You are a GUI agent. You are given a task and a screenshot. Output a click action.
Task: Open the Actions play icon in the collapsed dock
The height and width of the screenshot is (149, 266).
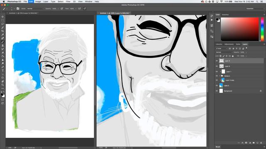tap(212, 20)
